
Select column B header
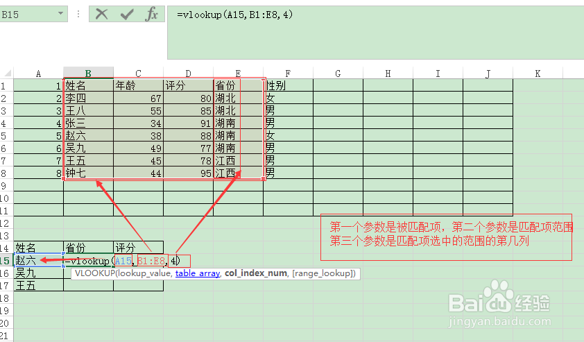point(88,73)
